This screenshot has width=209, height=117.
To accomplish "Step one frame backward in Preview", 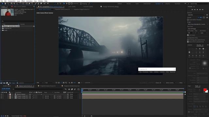I will point(195,9).
